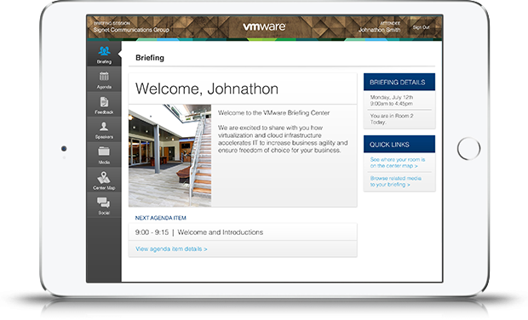The width and height of the screenshot is (528, 320).
Task: Select the Welcome and Introductions agenda row
Action: pos(243,232)
